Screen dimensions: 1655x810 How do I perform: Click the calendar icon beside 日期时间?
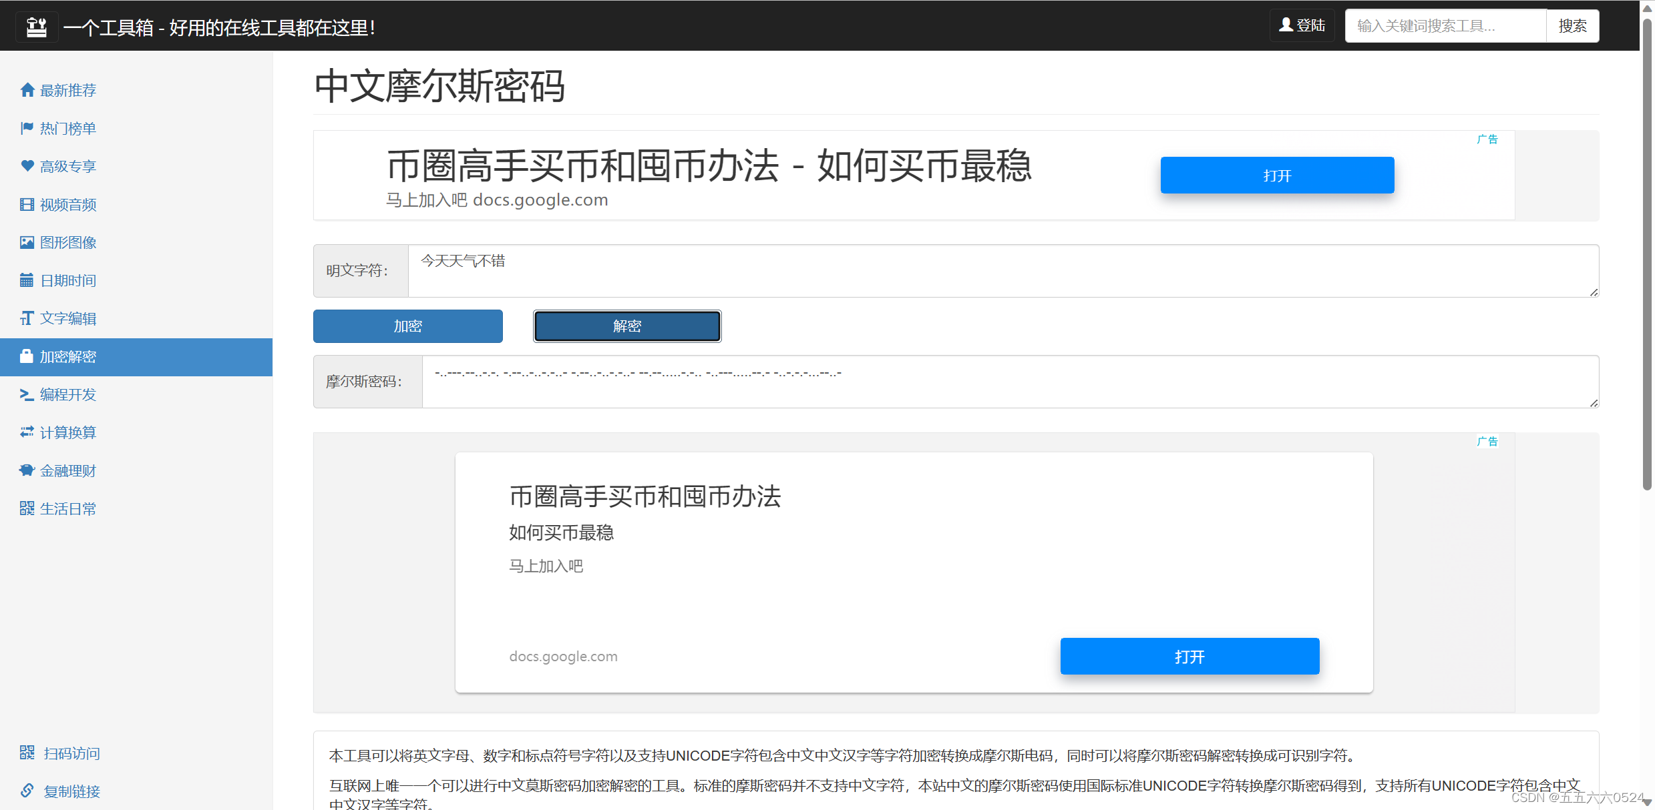pos(27,280)
